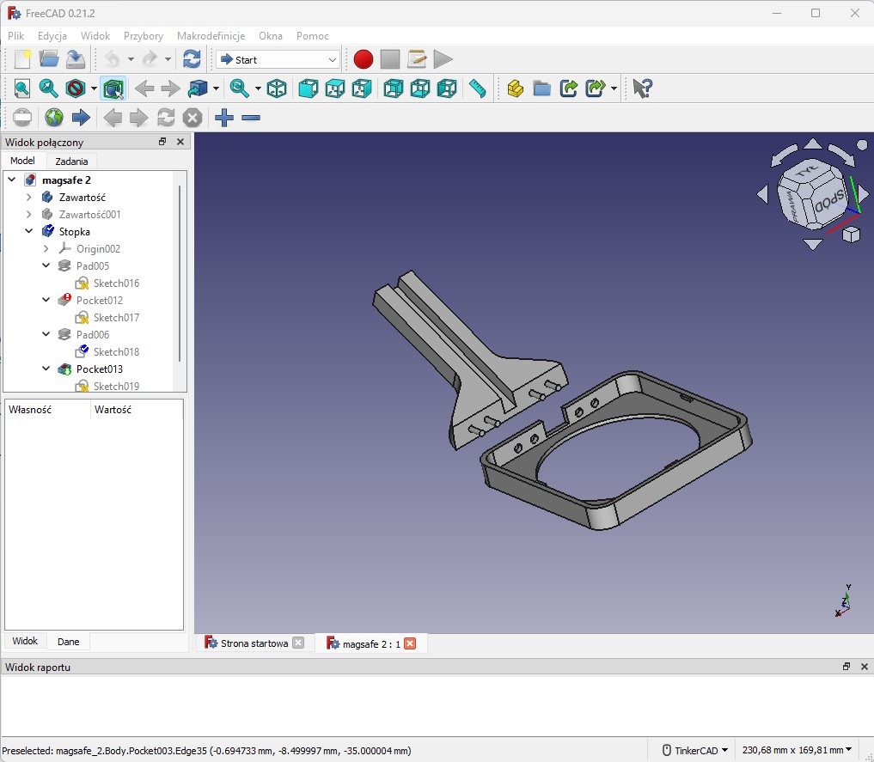Close the magsafe 2 document tab
The image size is (874, 762).
point(410,643)
